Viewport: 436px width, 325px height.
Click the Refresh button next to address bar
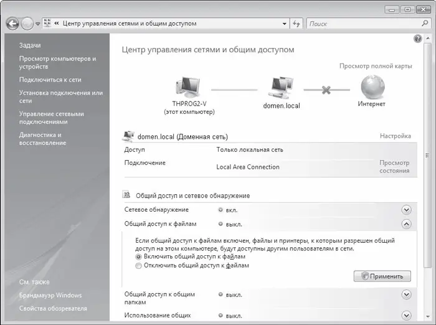point(296,24)
